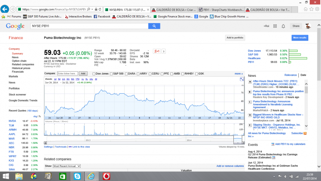This screenshot has width=321, height=181.
Task: Click the browser back arrow button
Action: click(x=5, y=9)
